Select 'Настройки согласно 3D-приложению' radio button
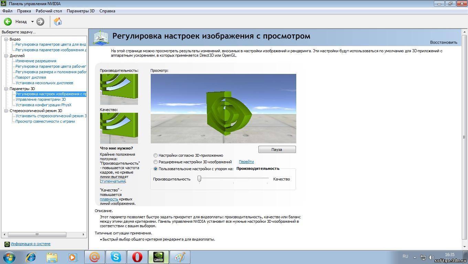468x264 pixels. tap(156, 155)
